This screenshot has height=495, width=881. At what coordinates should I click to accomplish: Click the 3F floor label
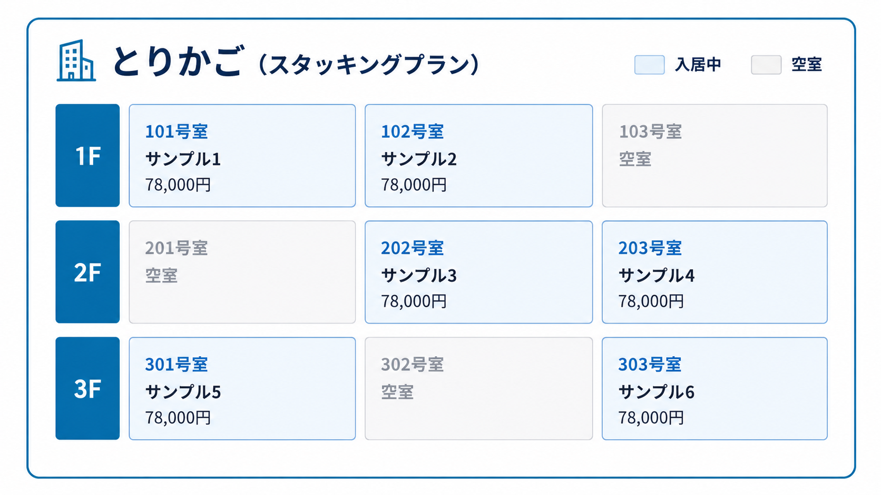[87, 388]
